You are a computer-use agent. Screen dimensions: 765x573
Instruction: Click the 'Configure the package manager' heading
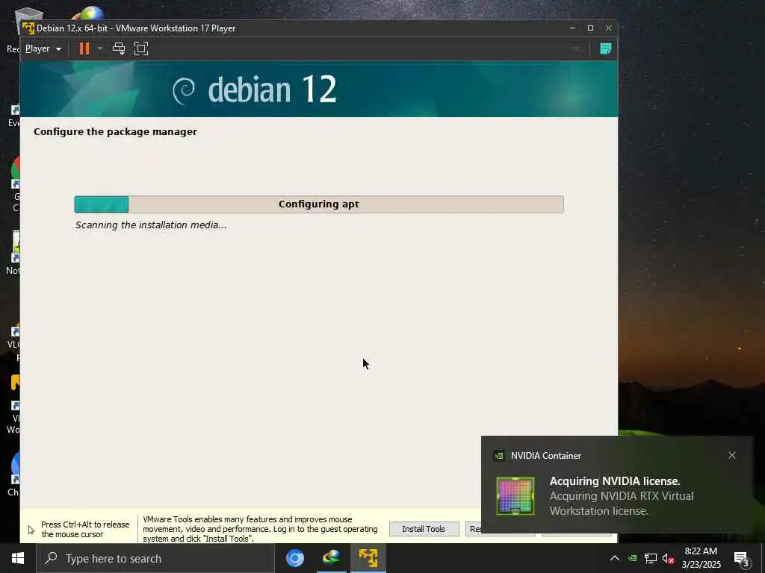point(115,131)
